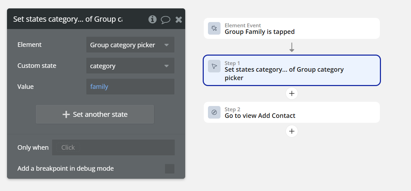Click the Only when condition field
This screenshot has width=411, height=191.
(x=113, y=148)
